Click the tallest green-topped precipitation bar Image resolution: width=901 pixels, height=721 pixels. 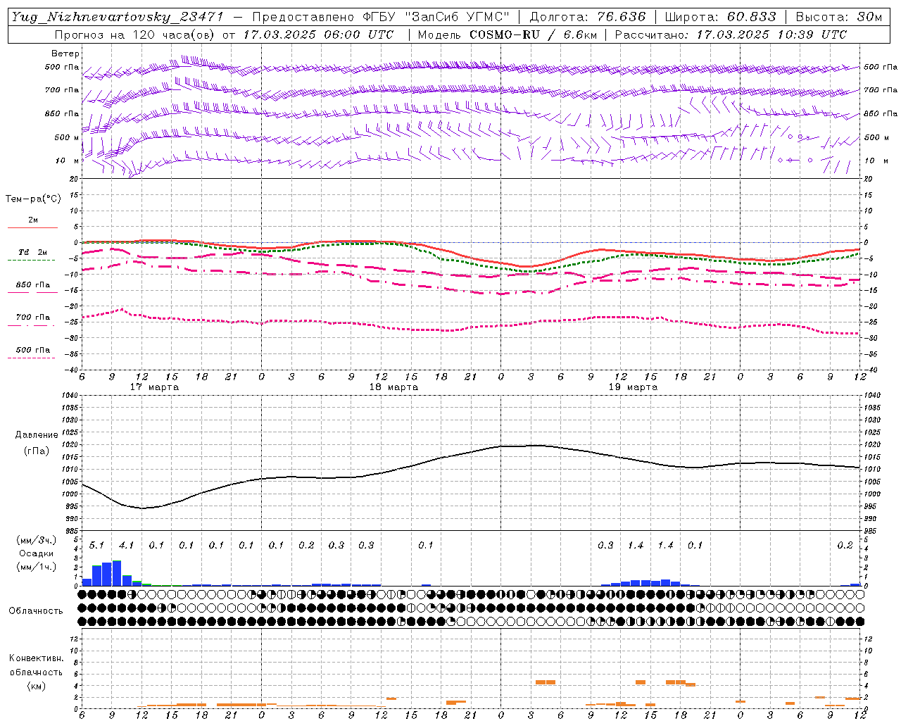tap(117, 573)
